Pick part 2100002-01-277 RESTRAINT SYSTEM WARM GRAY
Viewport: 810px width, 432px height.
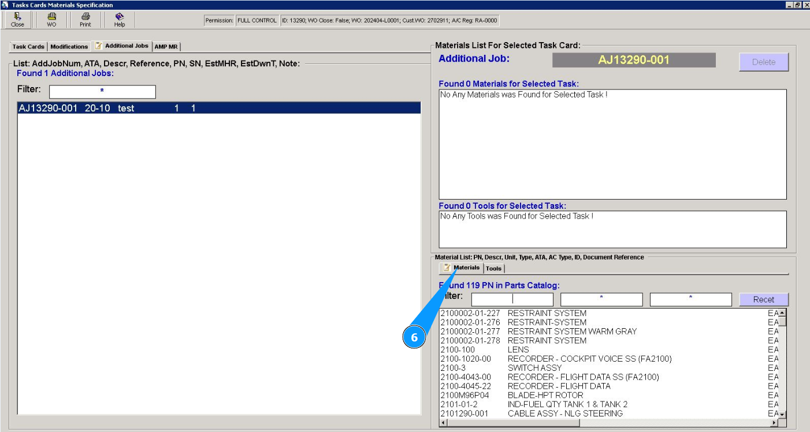pyautogui.click(x=609, y=332)
